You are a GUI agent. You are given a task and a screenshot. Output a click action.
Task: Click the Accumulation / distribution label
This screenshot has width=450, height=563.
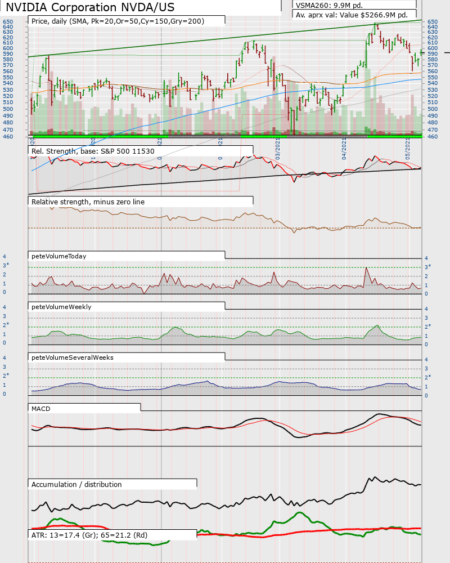point(76,484)
